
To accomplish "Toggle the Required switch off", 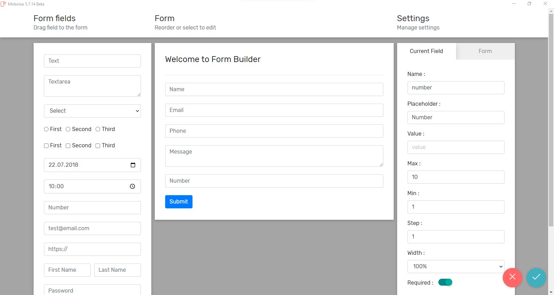I will coord(445,283).
